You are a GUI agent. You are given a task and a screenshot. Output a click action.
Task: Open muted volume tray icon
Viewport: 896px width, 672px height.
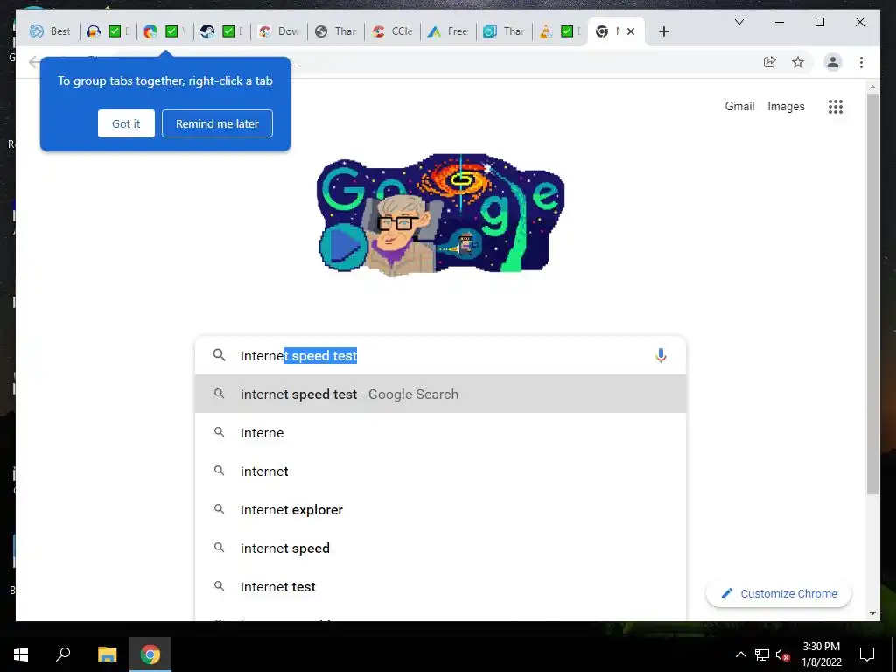coord(783,654)
